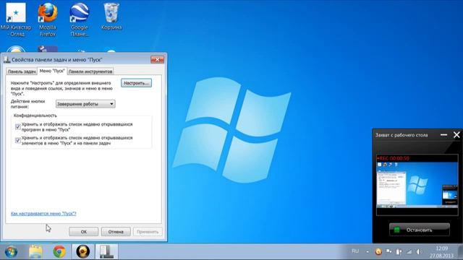Click the recorder desktop preview thumbnail
This screenshot has height=260, width=463.
pyautogui.click(x=417, y=185)
